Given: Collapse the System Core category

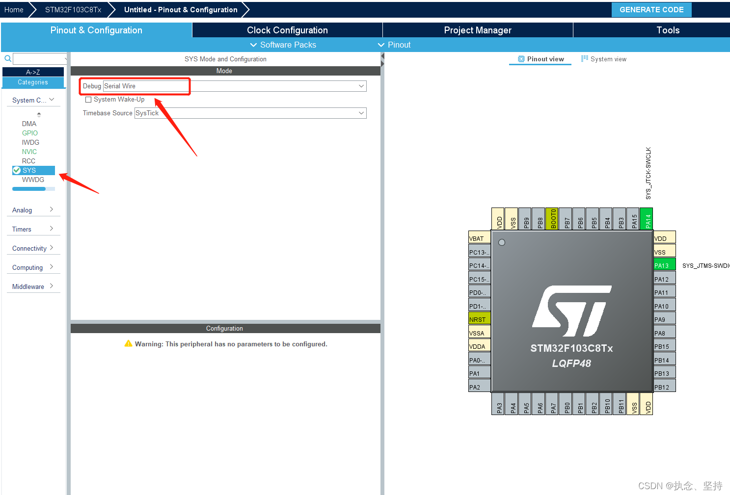Looking at the screenshot, I should point(33,100).
